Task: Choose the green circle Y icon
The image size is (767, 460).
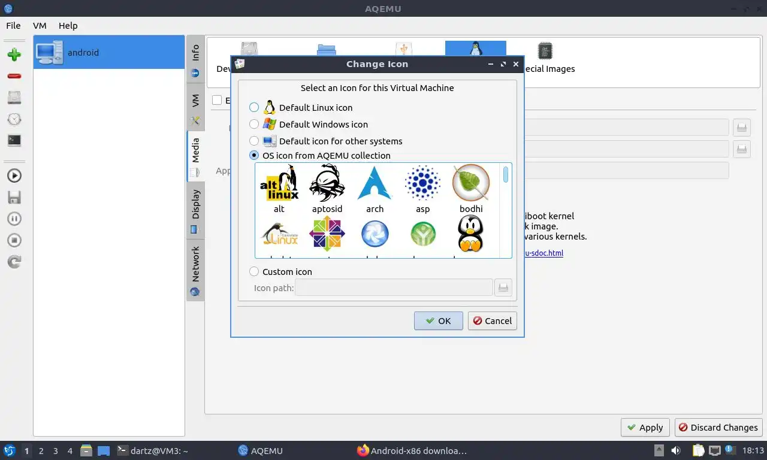Action: click(423, 235)
